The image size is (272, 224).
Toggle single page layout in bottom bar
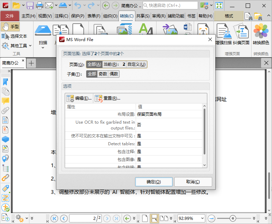[x=145, y=218]
